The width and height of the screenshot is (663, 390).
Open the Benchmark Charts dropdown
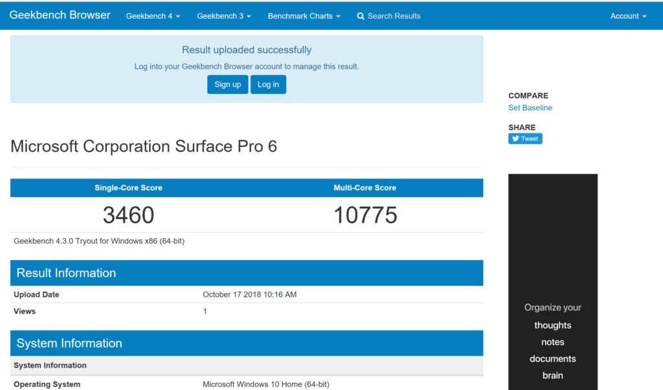(304, 16)
